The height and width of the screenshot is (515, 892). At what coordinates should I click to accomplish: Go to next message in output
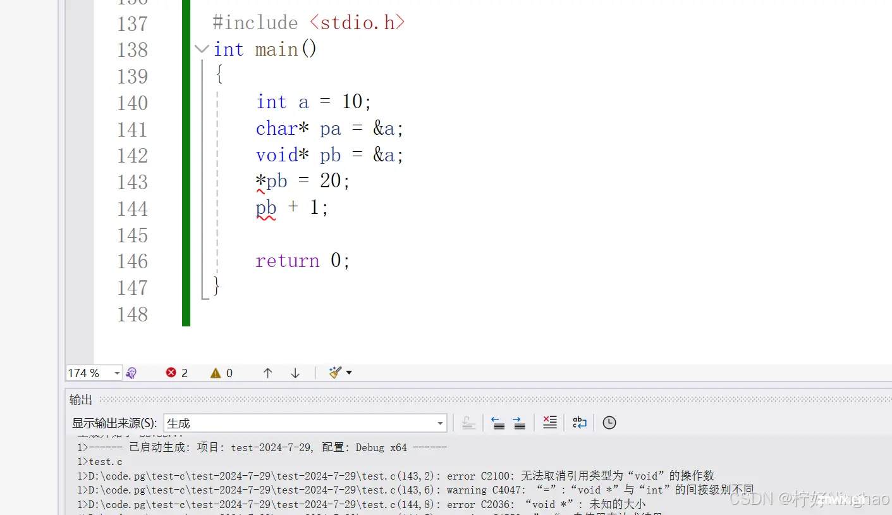[x=519, y=423]
